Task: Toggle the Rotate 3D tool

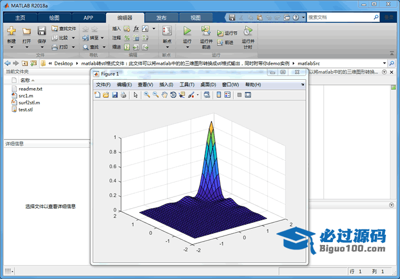Action: [x=173, y=95]
